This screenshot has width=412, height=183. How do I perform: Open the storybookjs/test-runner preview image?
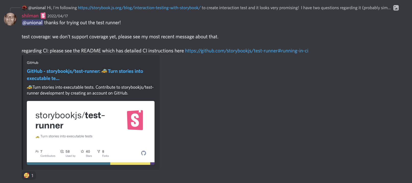pos(91,133)
